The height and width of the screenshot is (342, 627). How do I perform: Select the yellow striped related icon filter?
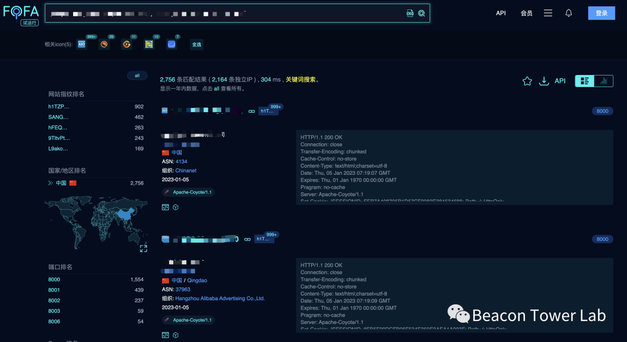coord(149,44)
